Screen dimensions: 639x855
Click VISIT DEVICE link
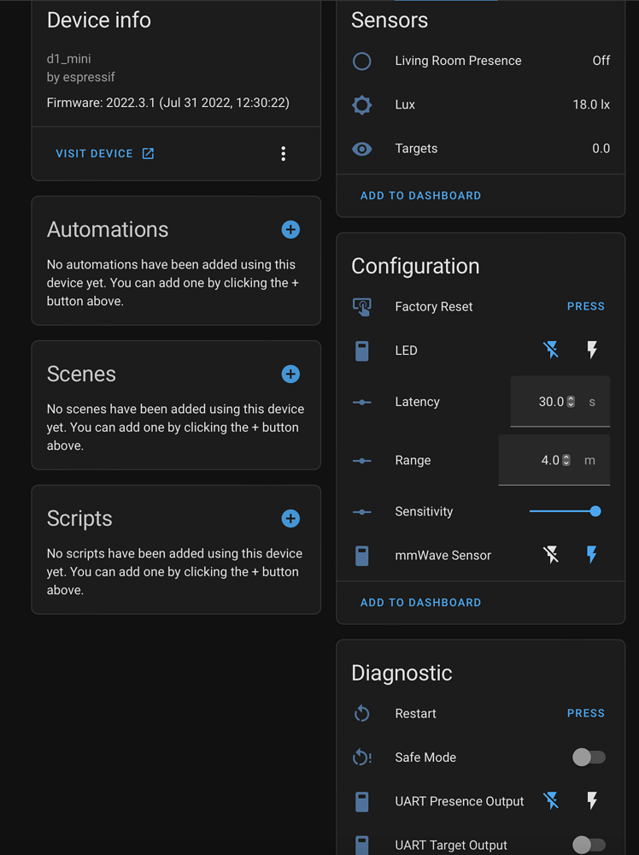click(94, 153)
